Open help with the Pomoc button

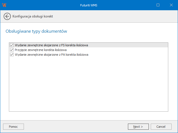pyautogui.click(x=13, y=127)
